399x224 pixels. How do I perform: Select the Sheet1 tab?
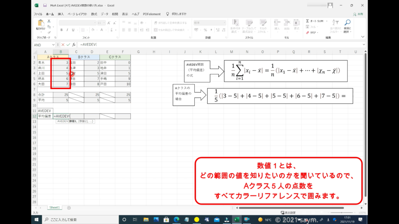tap(55, 208)
